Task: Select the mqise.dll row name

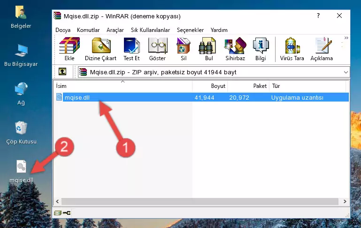Action: tap(77, 97)
